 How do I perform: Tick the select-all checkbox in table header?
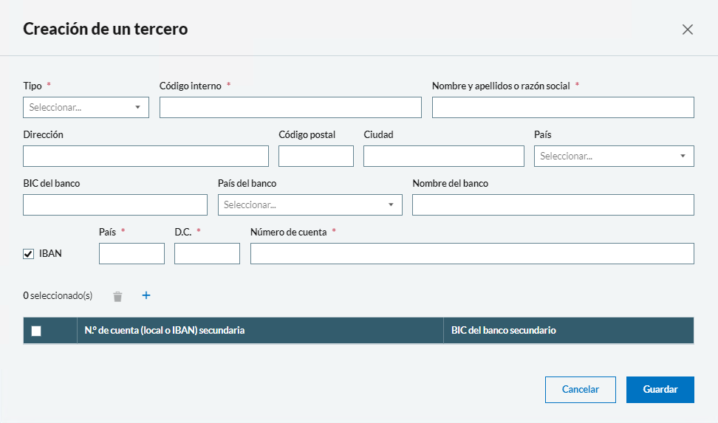(x=36, y=331)
